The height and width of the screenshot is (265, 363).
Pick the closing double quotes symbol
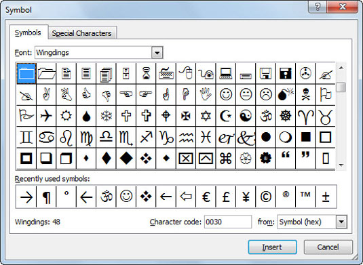coord(305,159)
